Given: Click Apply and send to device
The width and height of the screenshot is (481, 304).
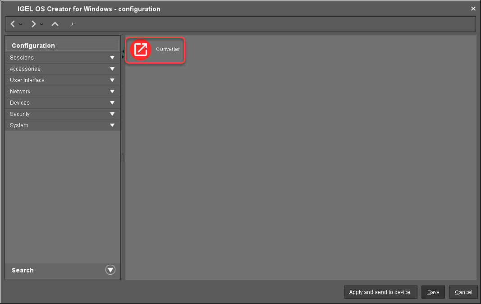Looking at the screenshot, I should pyautogui.click(x=380, y=292).
